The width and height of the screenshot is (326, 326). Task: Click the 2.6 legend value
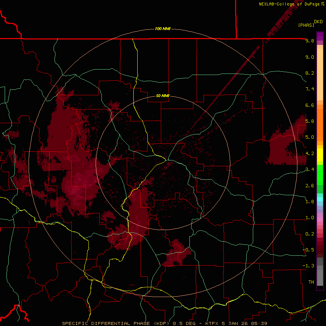point(310,185)
